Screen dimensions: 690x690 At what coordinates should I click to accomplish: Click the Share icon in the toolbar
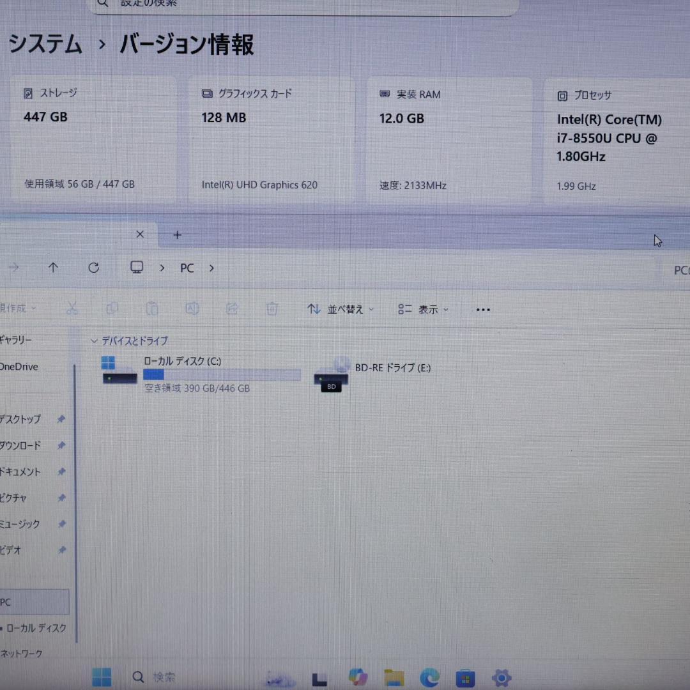point(232,309)
